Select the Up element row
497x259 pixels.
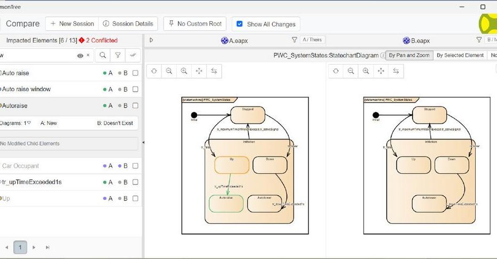click(71, 199)
